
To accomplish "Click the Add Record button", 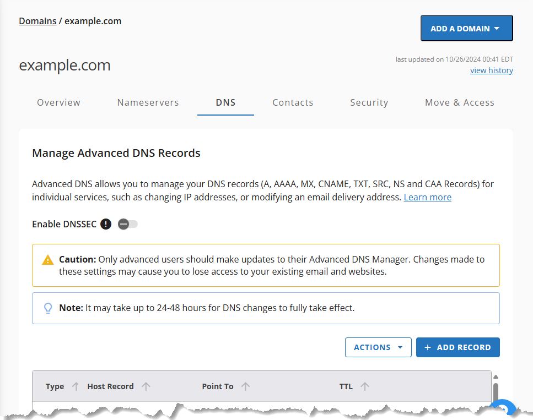I will click(x=458, y=347).
